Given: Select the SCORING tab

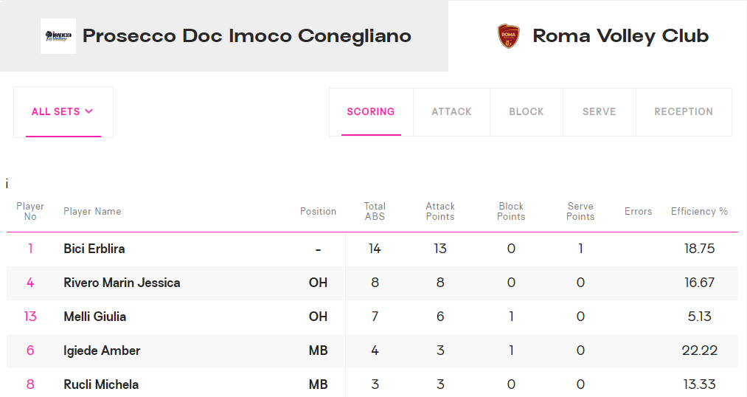Looking at the screenshot, I should pyautogui.click(x=371, y=112).
